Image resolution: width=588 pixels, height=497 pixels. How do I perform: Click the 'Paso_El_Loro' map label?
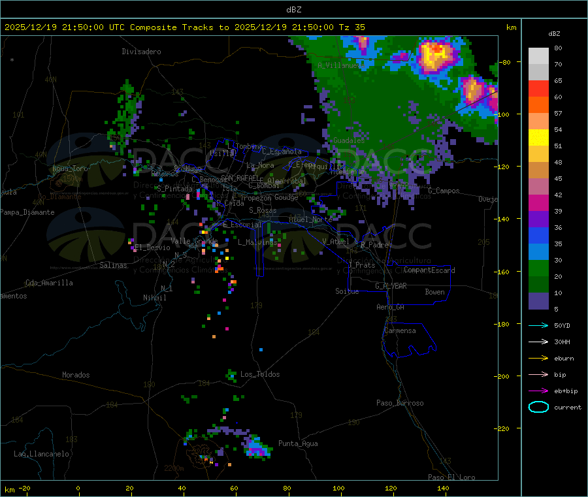point(451,477)
